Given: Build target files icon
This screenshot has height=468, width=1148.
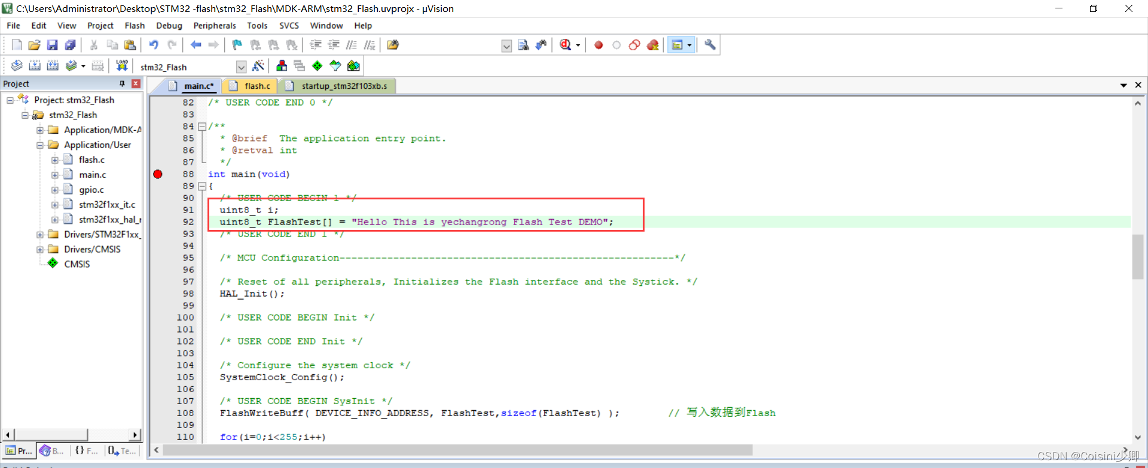Looking at the screenshot, I should 35,66.
